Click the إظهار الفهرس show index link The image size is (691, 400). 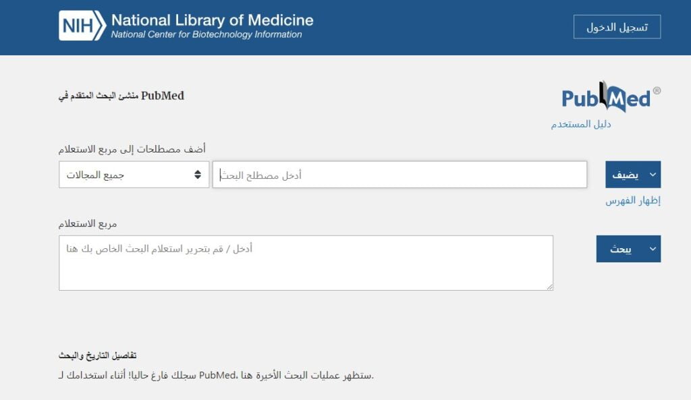633,201
